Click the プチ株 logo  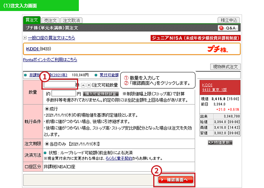point(218,49)
